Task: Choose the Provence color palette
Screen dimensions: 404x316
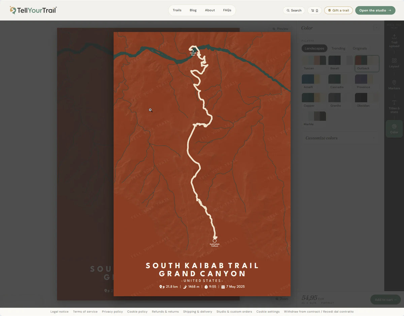Action: 367,82
